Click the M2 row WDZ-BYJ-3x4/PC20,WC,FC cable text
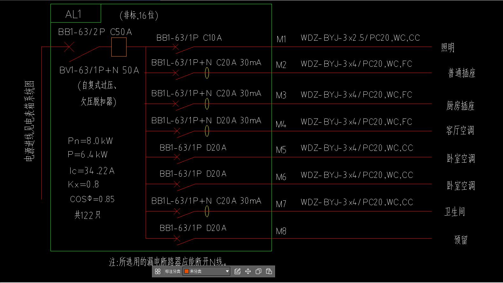 coord(356,64)
